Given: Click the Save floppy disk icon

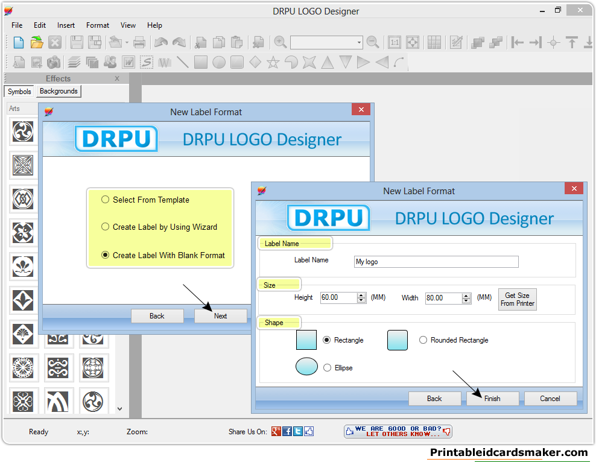Looking at the screenshot, I should click(77, 42).
